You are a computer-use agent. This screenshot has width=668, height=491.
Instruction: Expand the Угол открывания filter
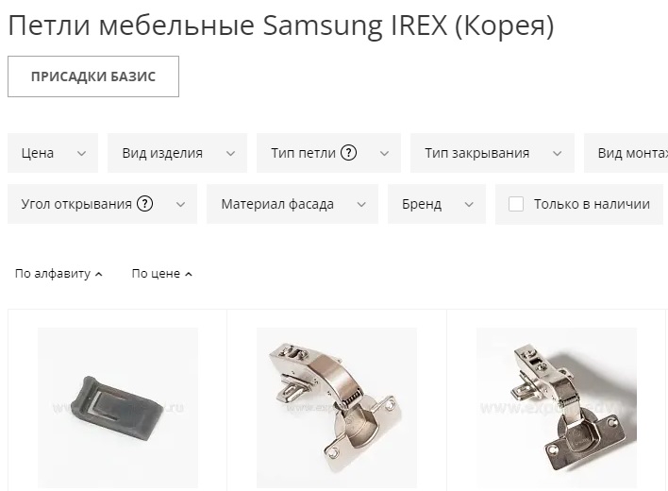click(102, 204)
